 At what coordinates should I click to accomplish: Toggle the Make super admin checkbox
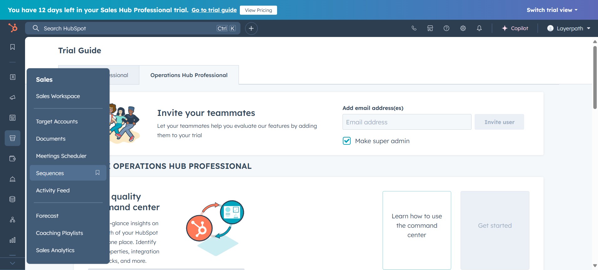pyautogui.click(x=347, y=141)
